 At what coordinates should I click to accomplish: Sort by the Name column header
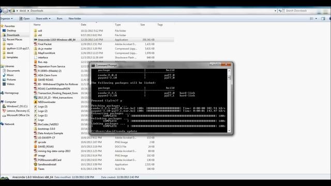click(x=37, y=25)
